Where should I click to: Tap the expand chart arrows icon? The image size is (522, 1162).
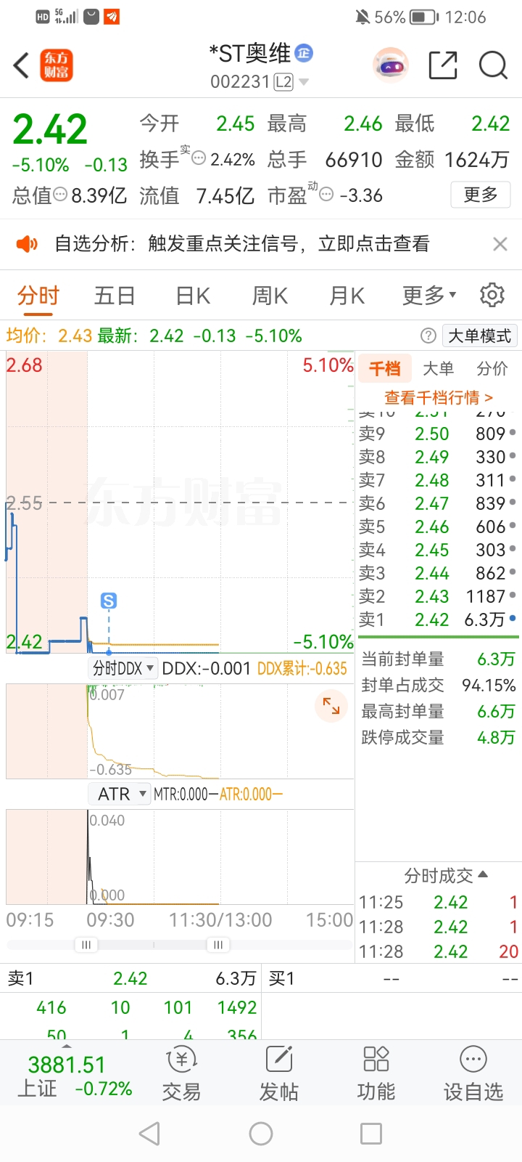point(331,705)
